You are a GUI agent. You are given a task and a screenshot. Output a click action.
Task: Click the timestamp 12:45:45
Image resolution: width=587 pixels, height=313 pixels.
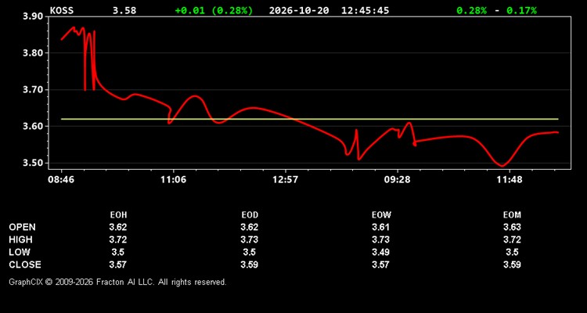[x=365, y=10]
